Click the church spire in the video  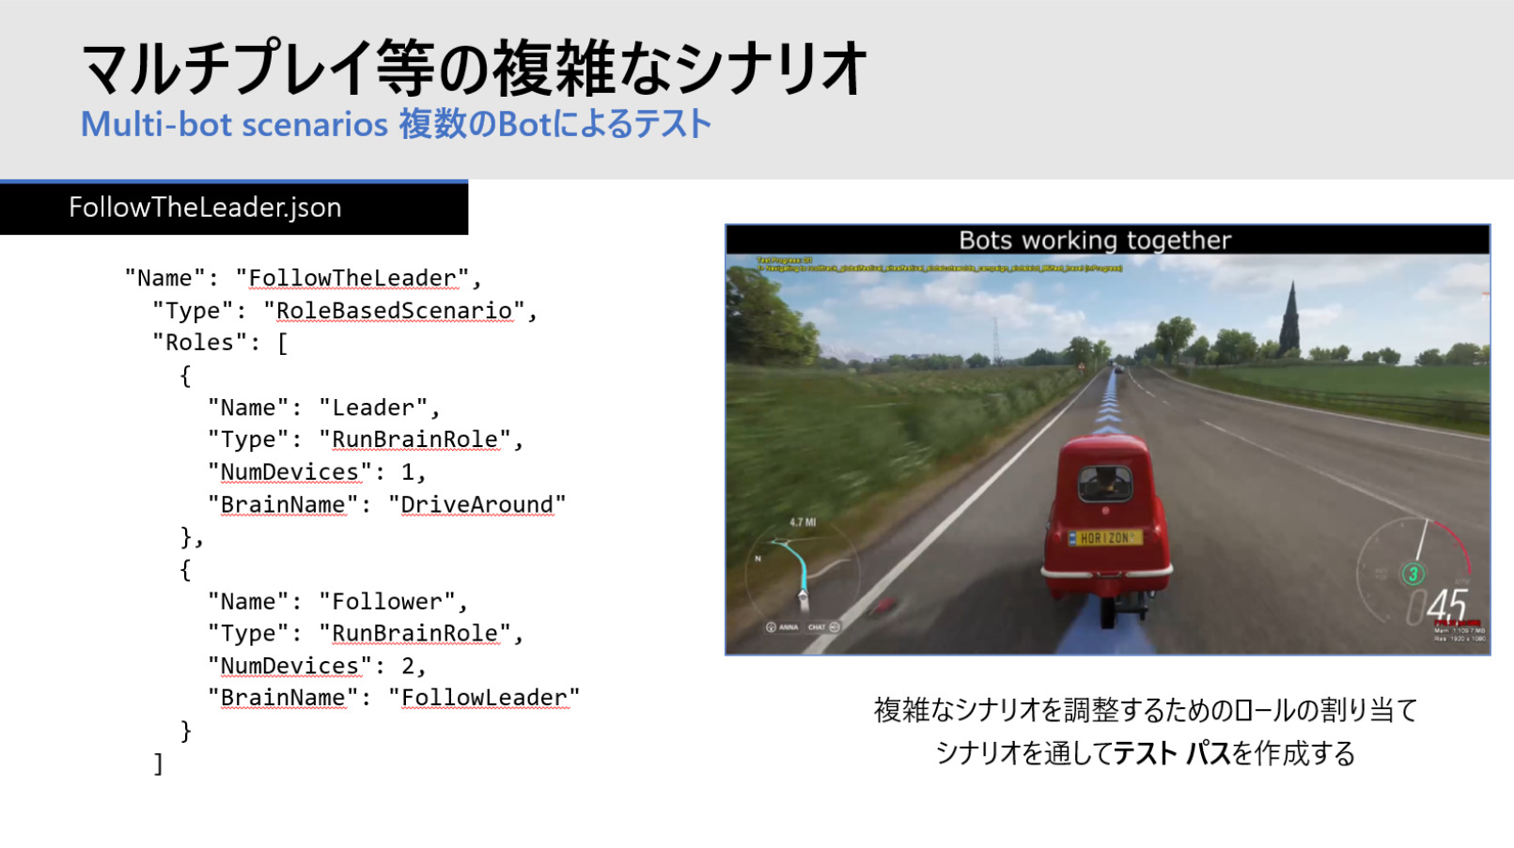[x=1290, y=316]
